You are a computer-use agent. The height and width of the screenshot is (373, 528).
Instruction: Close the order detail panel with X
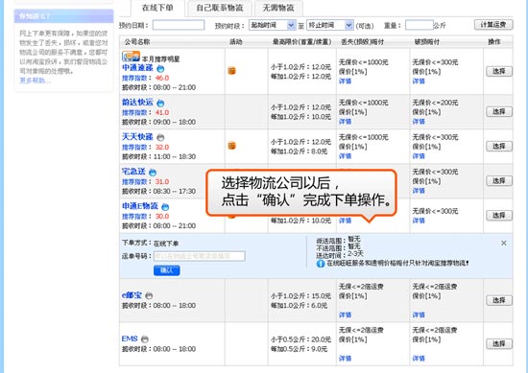504,243
